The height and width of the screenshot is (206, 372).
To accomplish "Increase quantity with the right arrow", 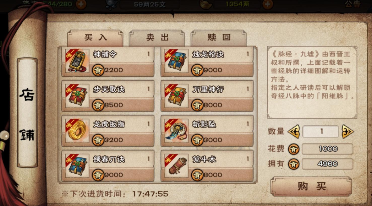I will point(348,131).
